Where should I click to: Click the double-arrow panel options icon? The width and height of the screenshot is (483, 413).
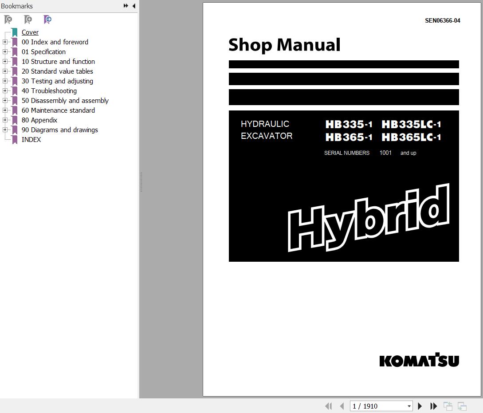click(126, 6)
